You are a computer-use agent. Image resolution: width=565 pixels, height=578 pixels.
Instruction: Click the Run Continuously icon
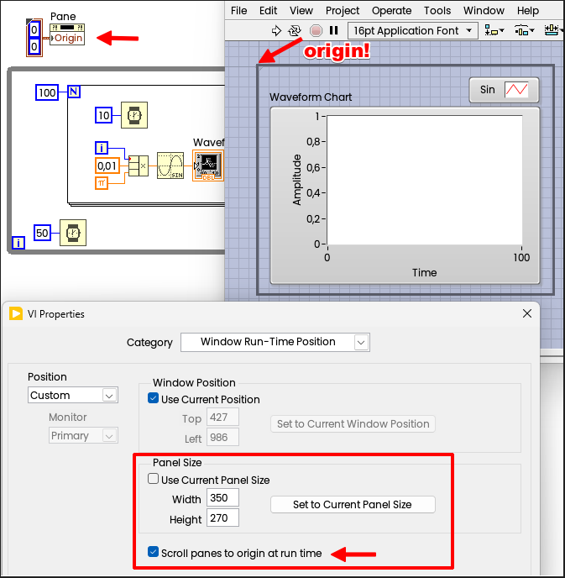point(295,30)
